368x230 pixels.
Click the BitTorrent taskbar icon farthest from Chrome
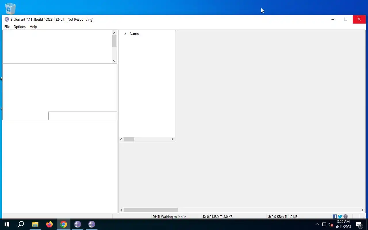(x=92, y=224)
